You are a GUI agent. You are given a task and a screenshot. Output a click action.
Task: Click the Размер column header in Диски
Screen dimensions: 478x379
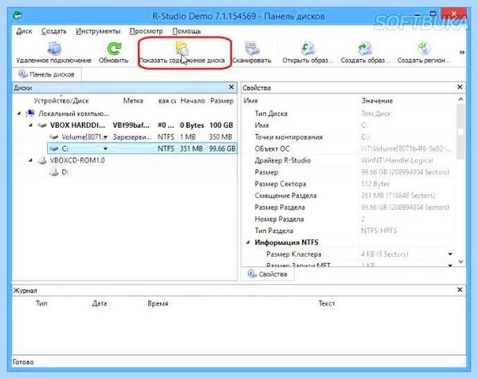[x=221, y=101]
